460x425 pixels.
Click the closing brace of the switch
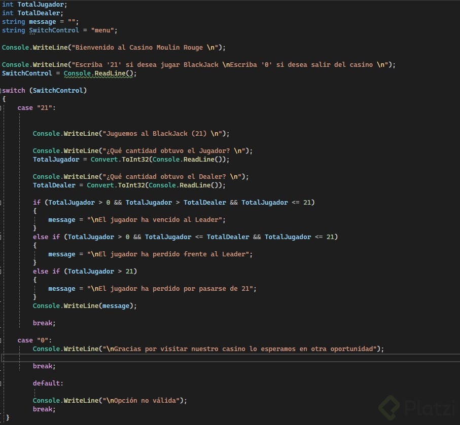(x=8, y=417)
